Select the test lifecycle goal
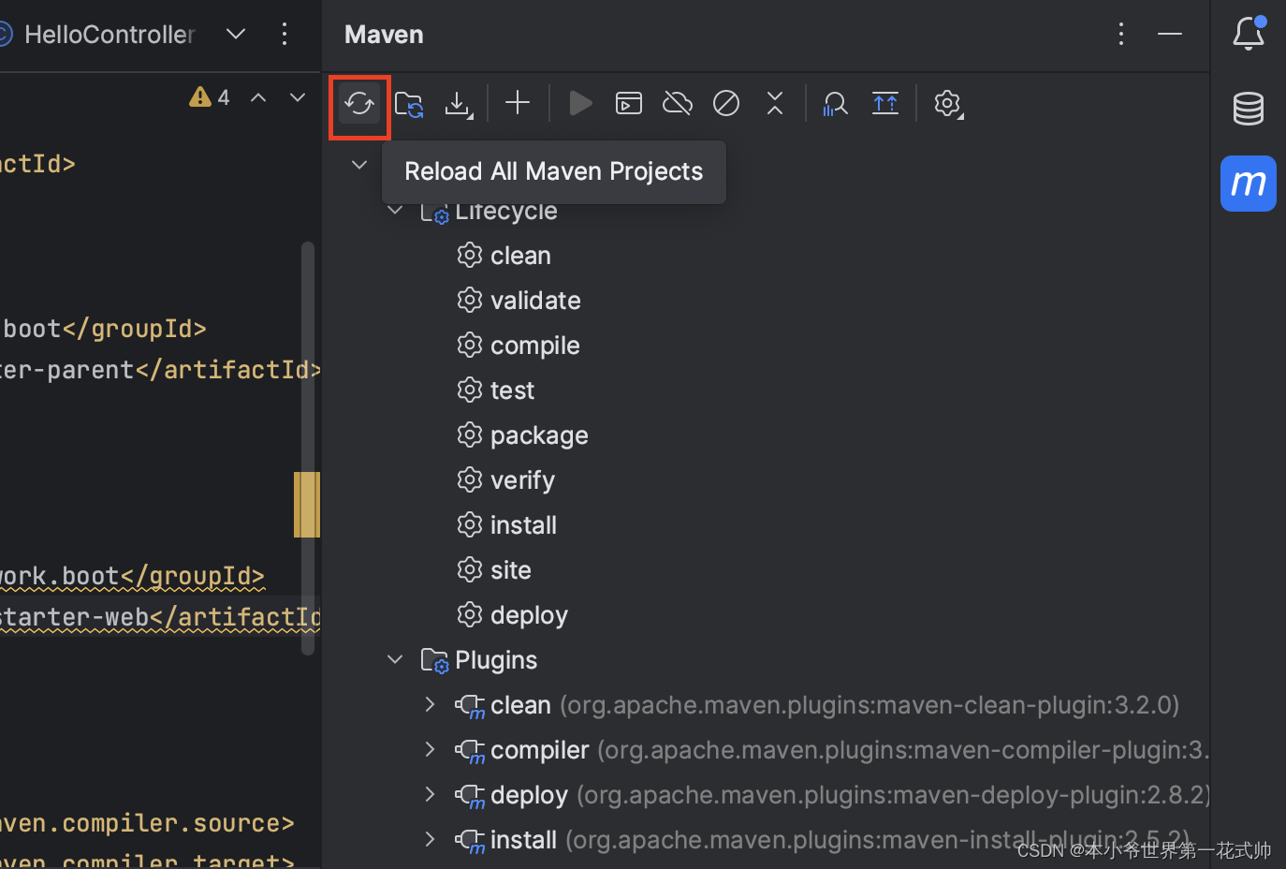 click(x=496, y=390)
